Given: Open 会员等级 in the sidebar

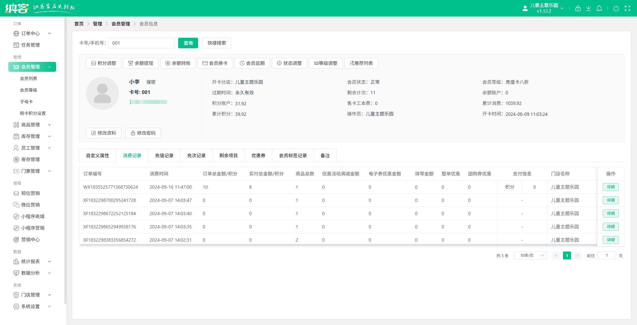Looking at the screenshot, I should [x=29, y=90].
